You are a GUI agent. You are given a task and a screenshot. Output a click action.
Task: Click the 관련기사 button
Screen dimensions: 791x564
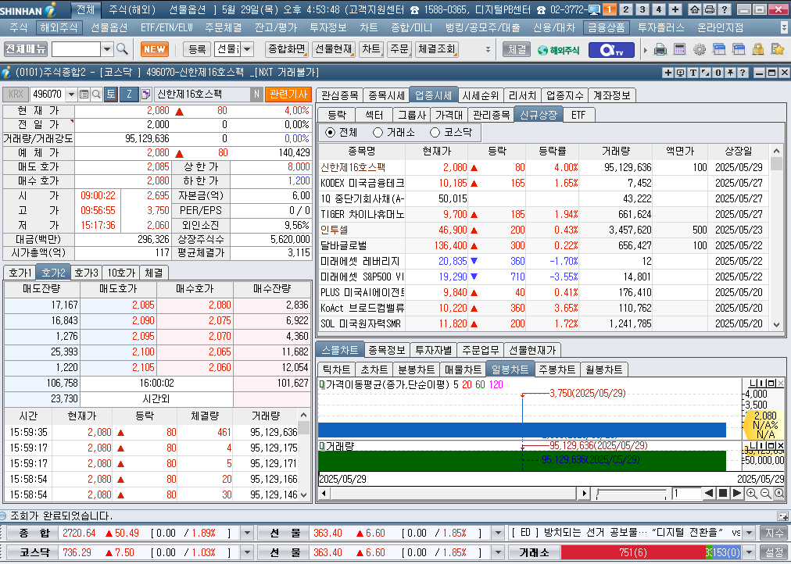(x=288, y=95)
